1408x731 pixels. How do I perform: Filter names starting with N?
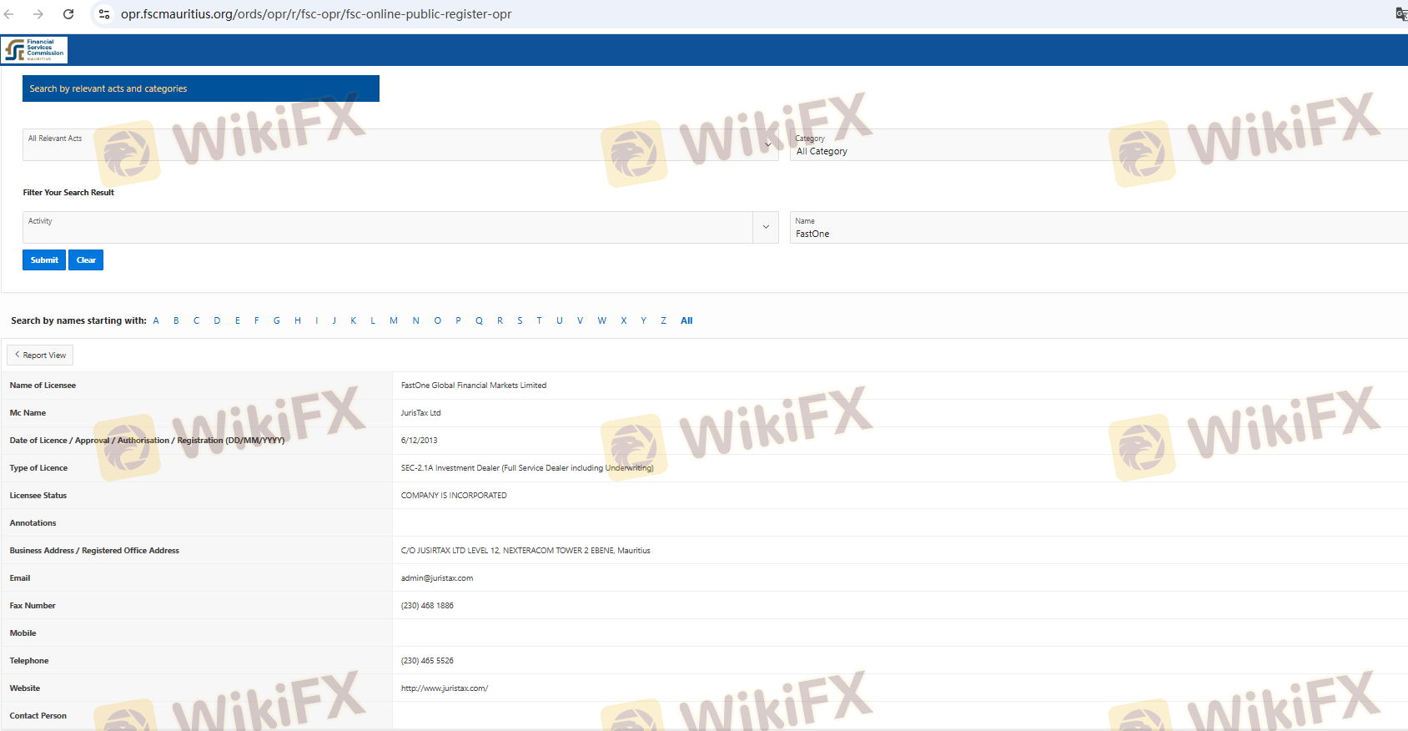pos(416,320)
